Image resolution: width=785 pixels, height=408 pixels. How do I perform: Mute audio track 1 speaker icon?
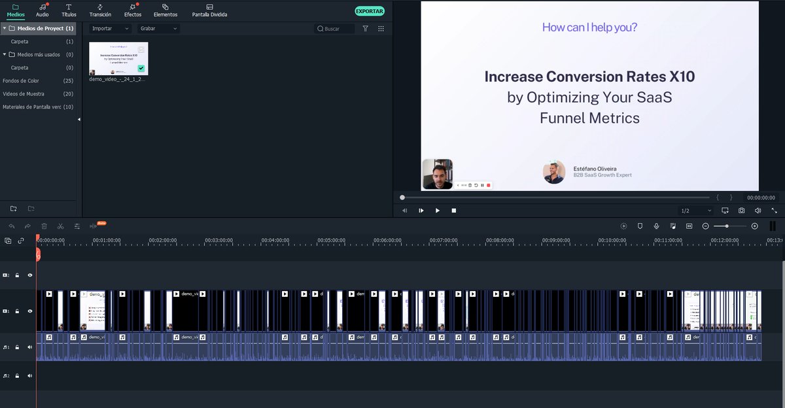29,347
